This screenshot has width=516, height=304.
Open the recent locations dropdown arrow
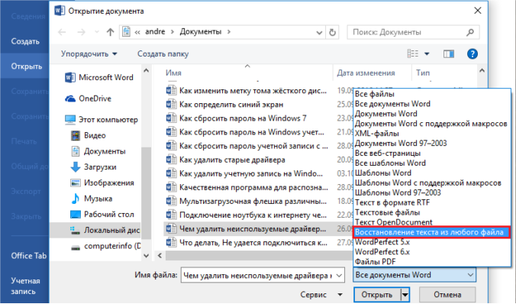97,32
